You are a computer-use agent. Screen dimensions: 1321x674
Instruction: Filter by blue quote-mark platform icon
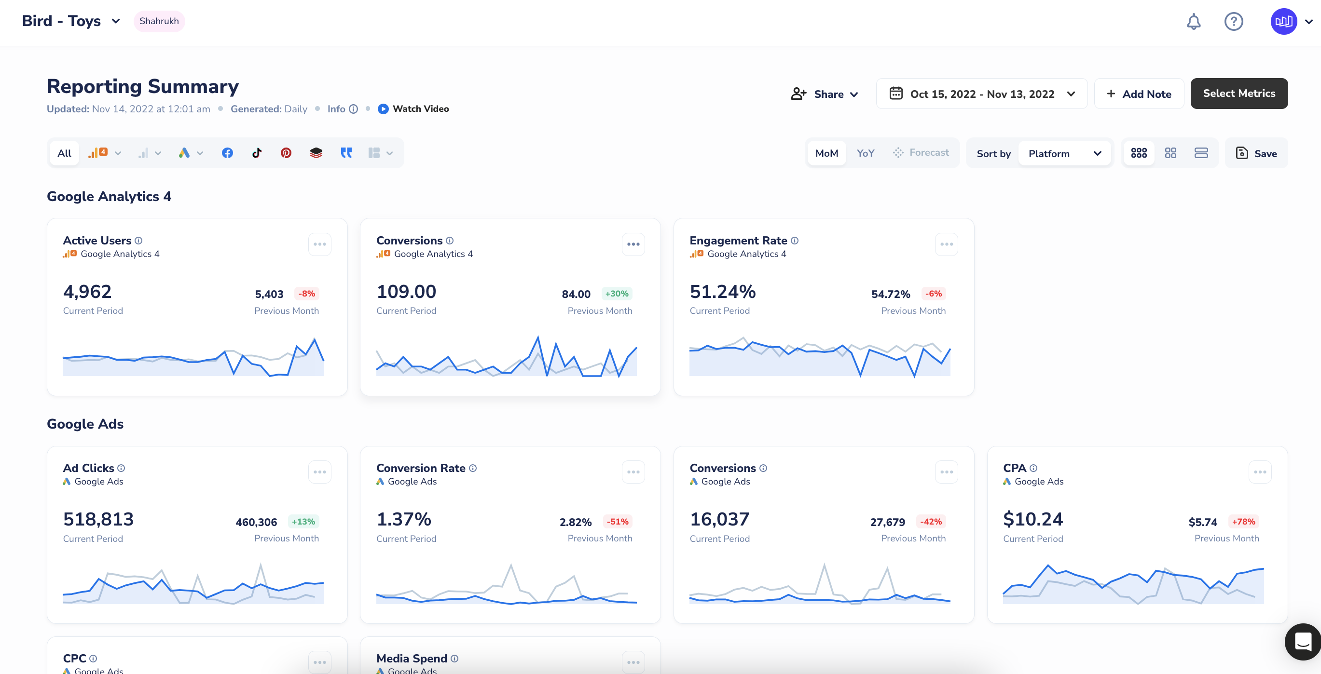pos(347,153)
